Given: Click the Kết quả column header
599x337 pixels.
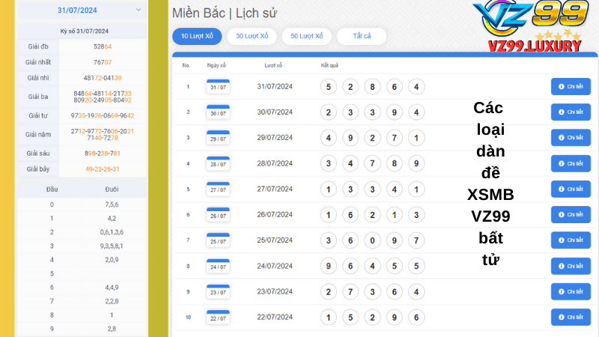Looking at the screenshot, I should point(329,65).
